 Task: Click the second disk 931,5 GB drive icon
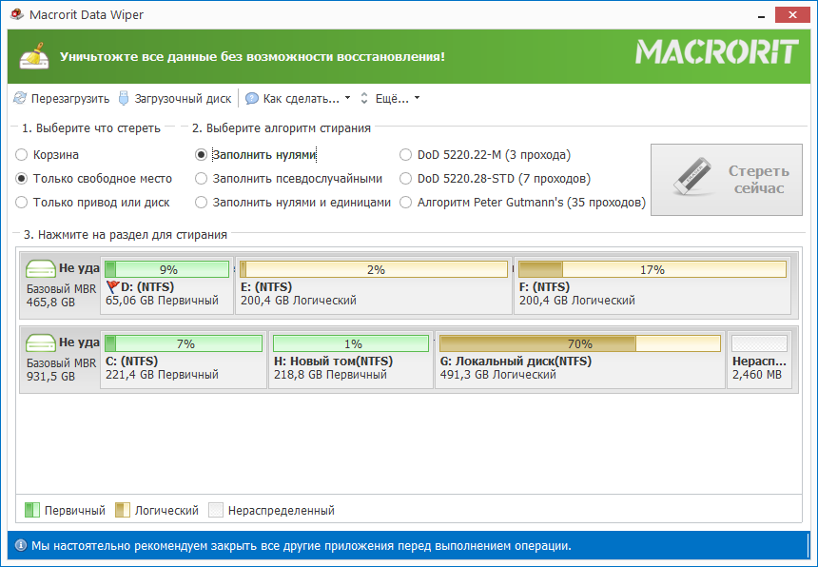tap(41, 342)
